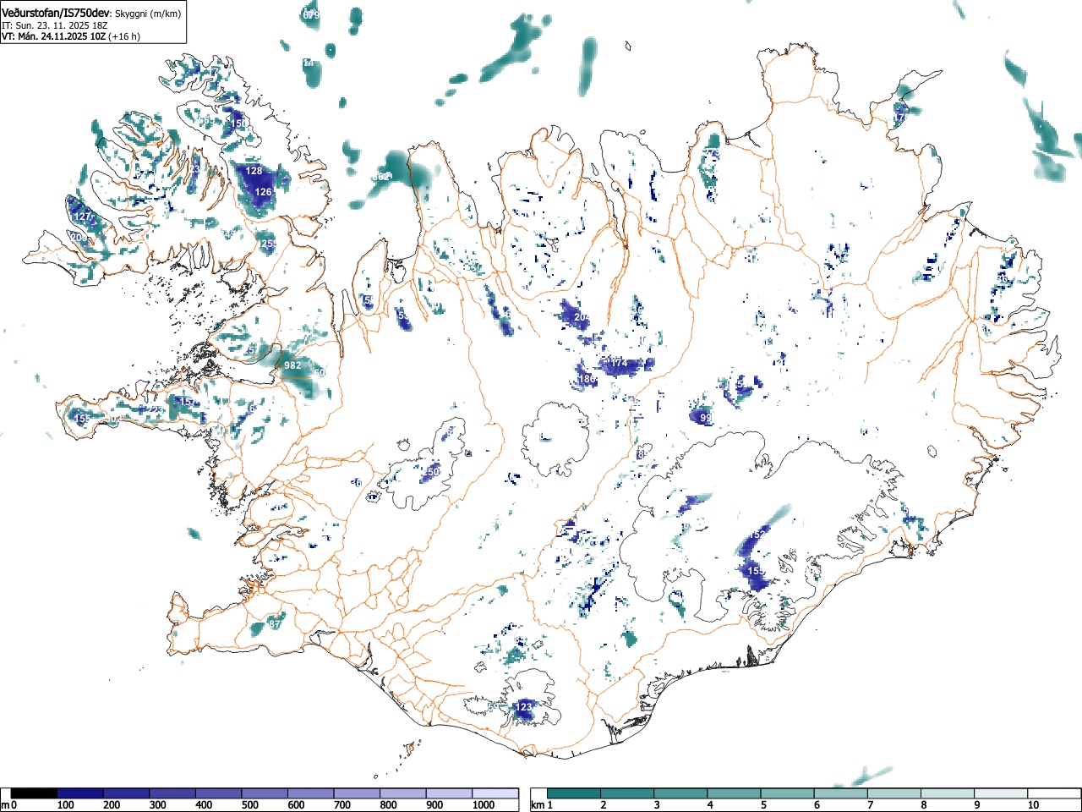Click the "87" visibility value on the southwest peninsula
1082x812 pixels.
coord(275,623)
